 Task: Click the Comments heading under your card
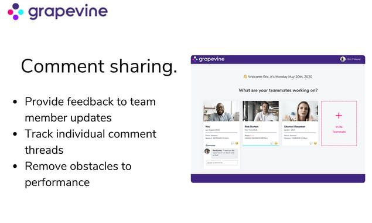tap(210, 146)
